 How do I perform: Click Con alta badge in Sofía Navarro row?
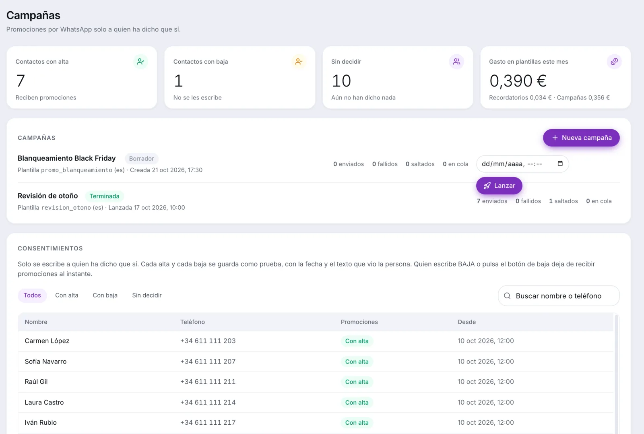[x=357, y=362]
